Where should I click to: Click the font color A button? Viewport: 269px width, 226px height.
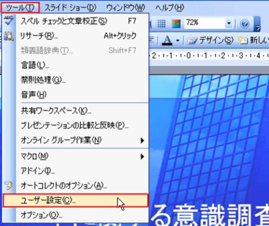pos(167,40)
